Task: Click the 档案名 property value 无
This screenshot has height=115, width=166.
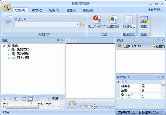Action: click(151, 86)
